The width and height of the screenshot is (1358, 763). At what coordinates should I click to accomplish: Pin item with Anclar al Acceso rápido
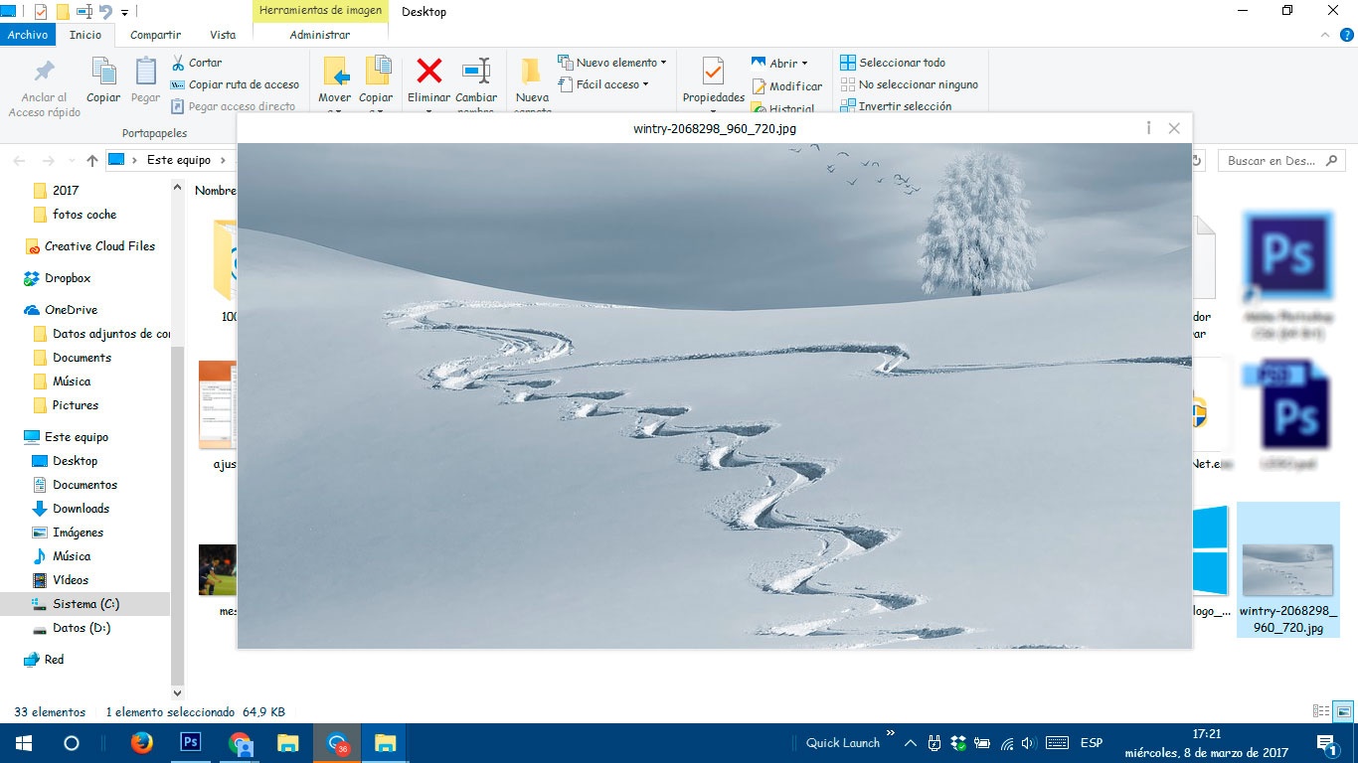tap(45, 87)
